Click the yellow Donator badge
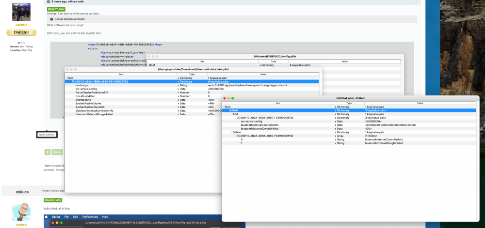The image size is (485, 228). pyautogui.click(x=21, y=32)
